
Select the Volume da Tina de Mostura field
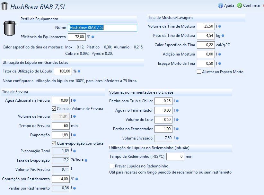(206, 26)
